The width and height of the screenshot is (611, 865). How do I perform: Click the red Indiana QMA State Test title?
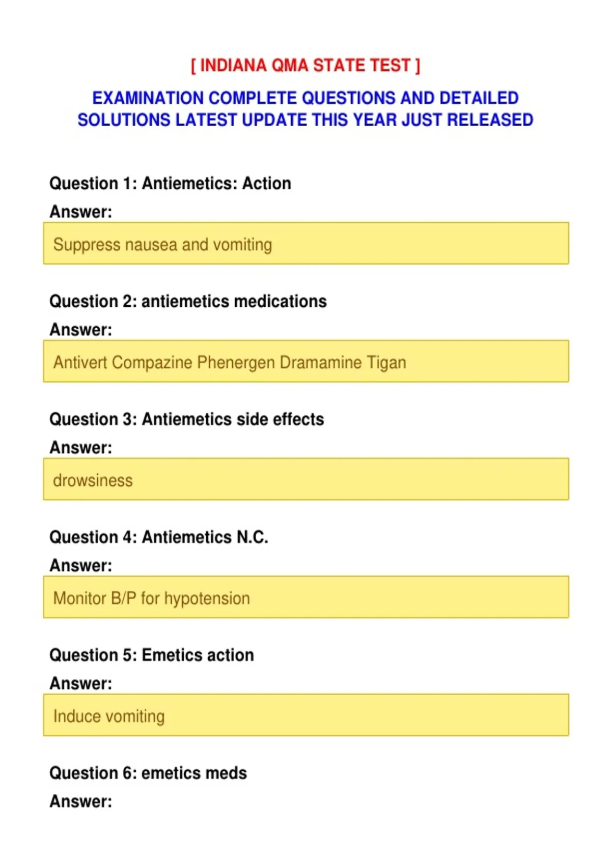coord(305,66)
